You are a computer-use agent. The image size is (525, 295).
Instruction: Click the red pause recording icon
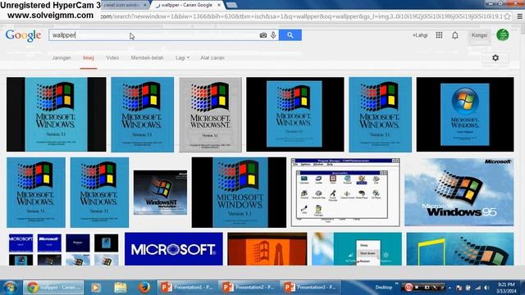coord(409,288)
